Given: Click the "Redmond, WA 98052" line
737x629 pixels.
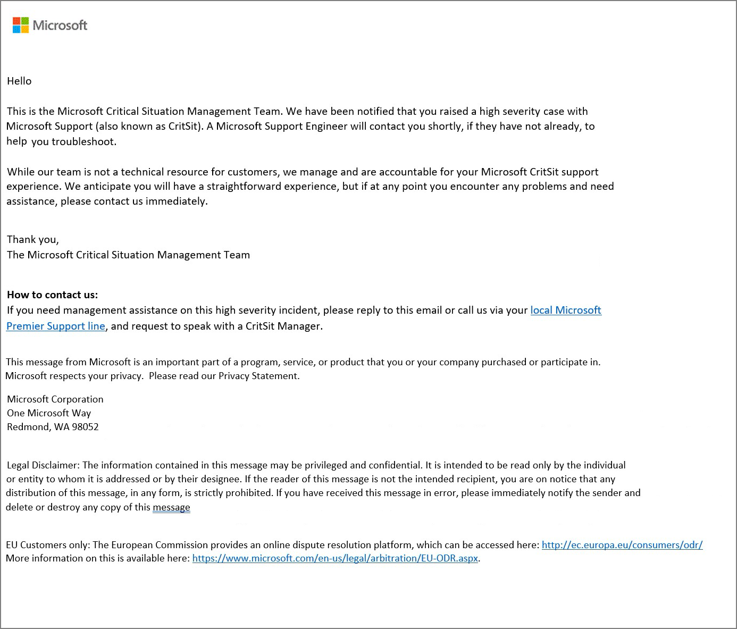Looking at the screenshot, I should (x=53, y=427).
